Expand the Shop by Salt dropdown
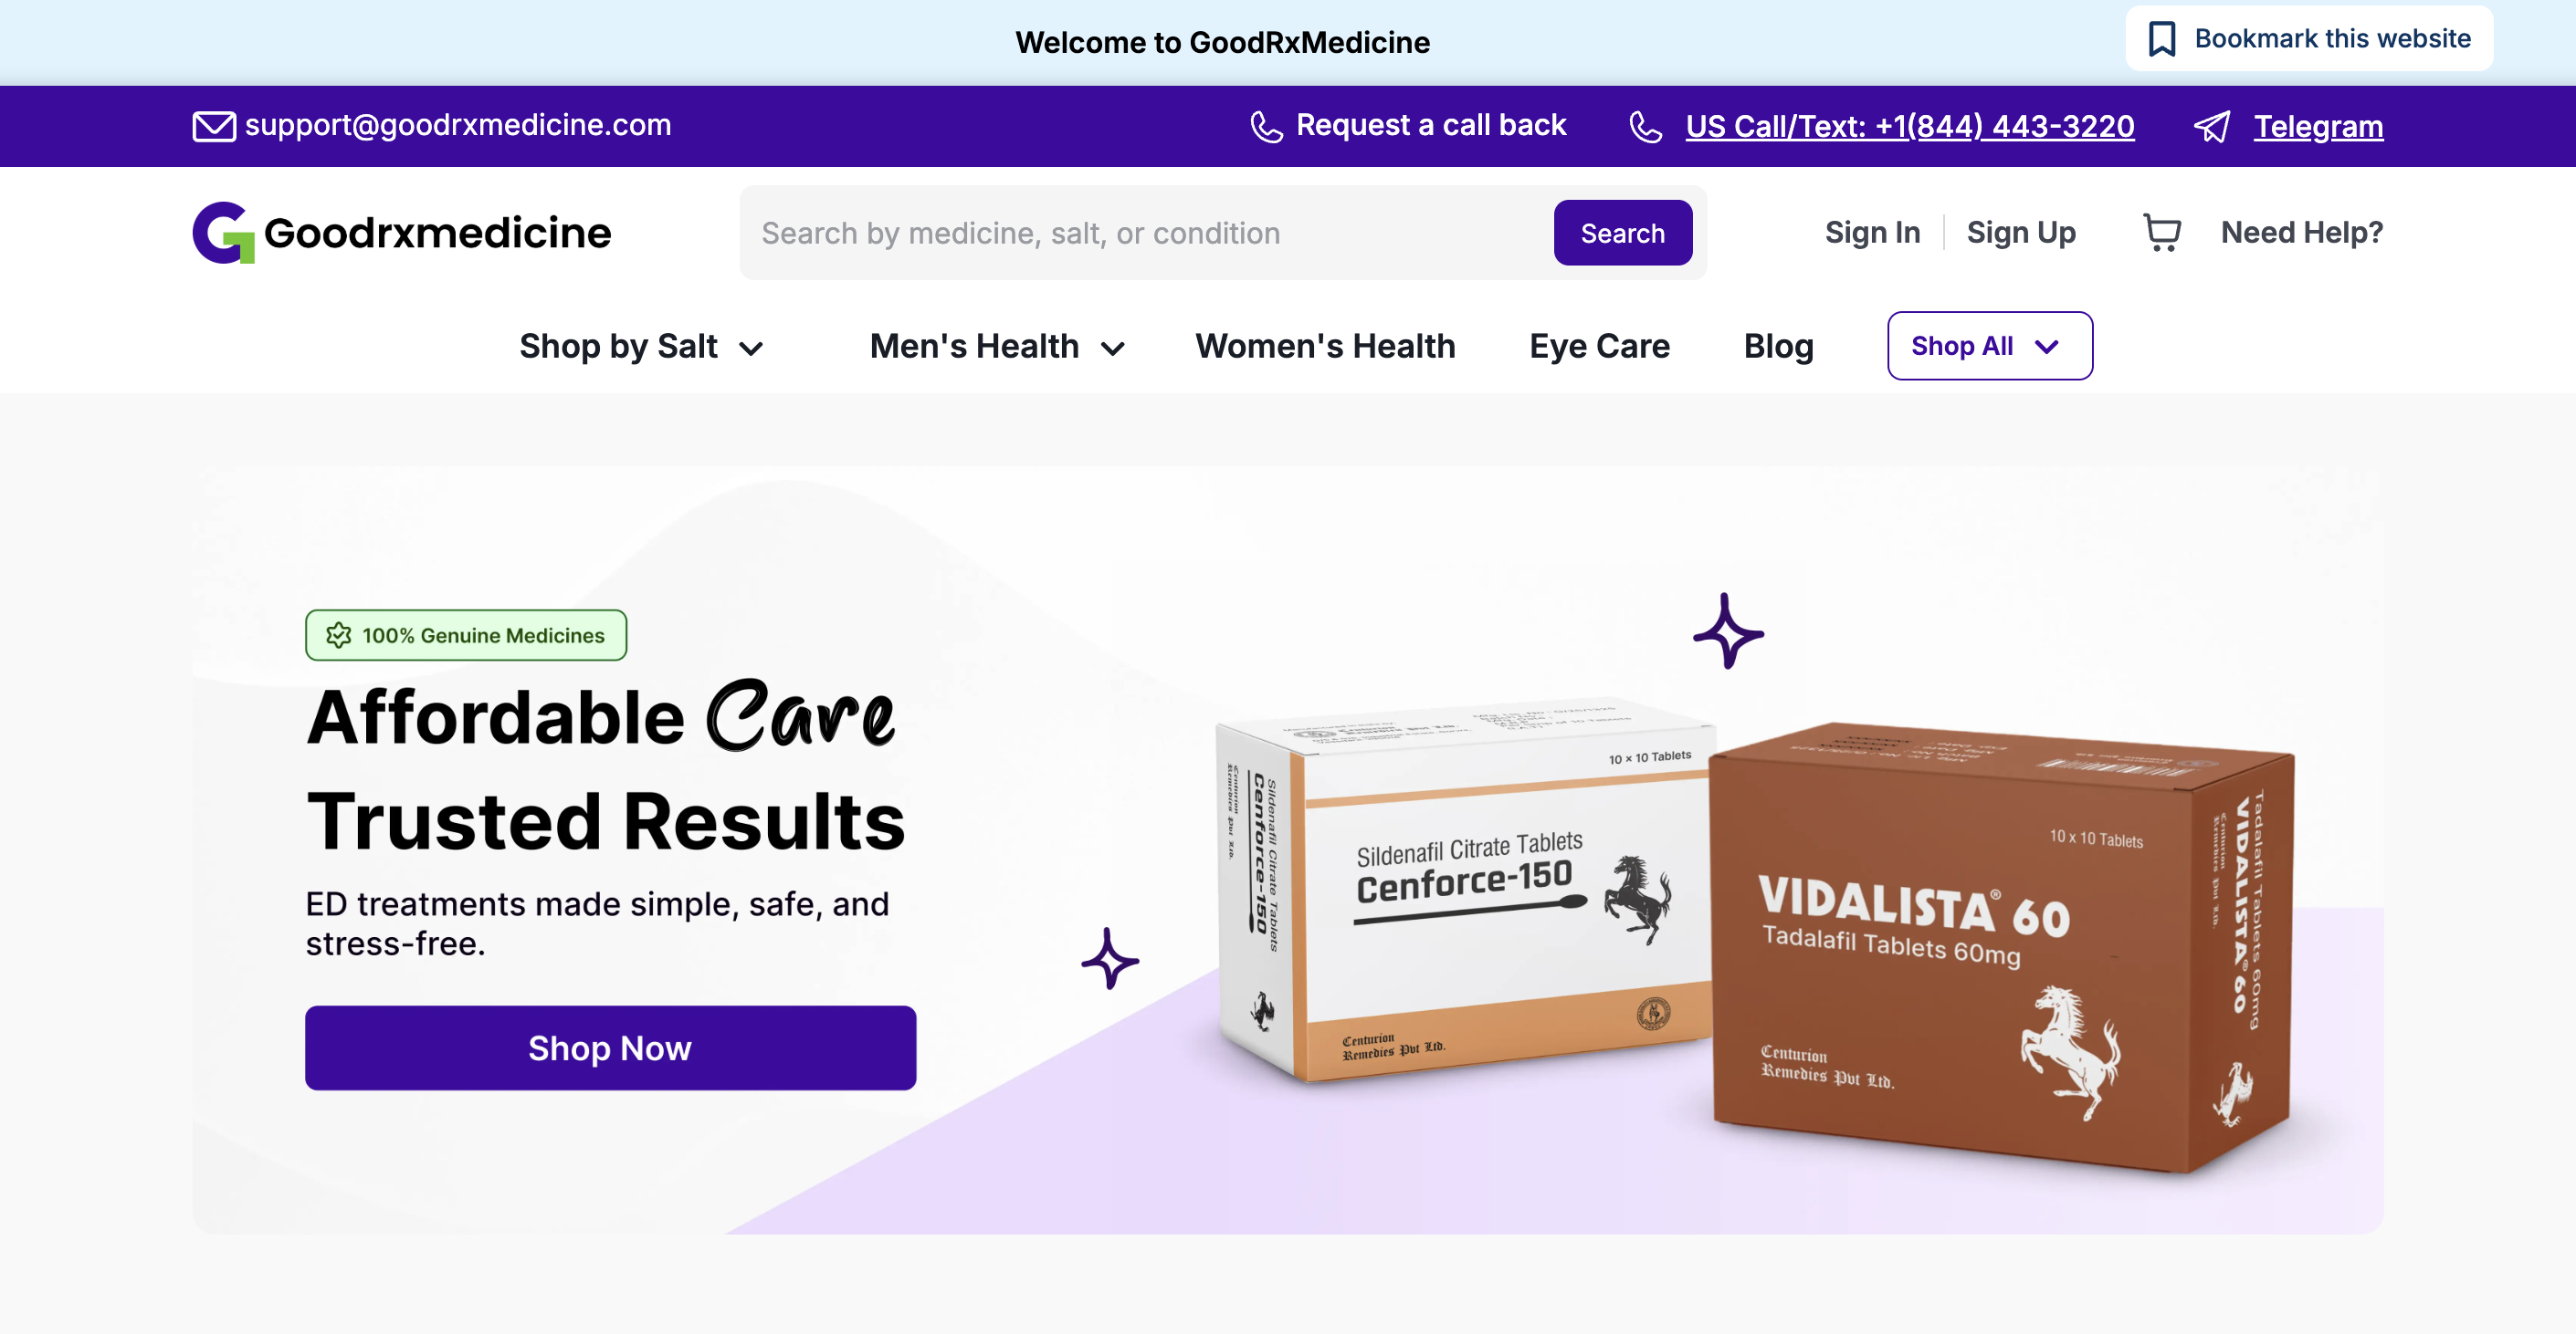Screen dimensions: 2576x1334 point(642,346)
